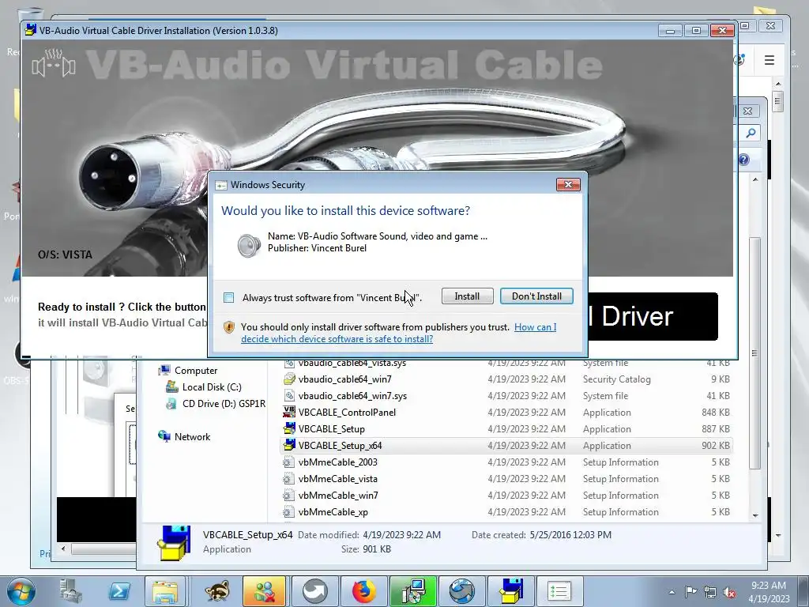Click the vbMmeCable_2003 gear file icon
This screenshot has height=607, width=809.
(289, 462)
